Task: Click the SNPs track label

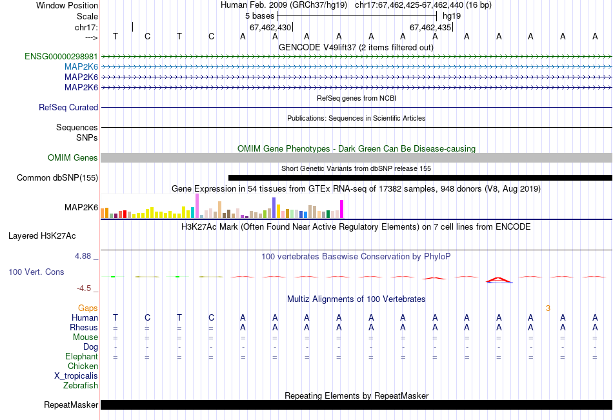Action: click(87, 137)
